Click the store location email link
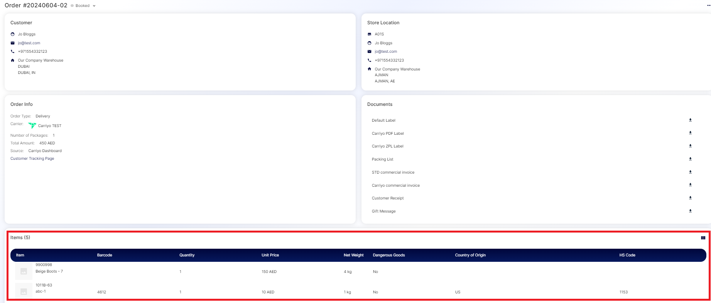711x303 pixels. point(386,52)
